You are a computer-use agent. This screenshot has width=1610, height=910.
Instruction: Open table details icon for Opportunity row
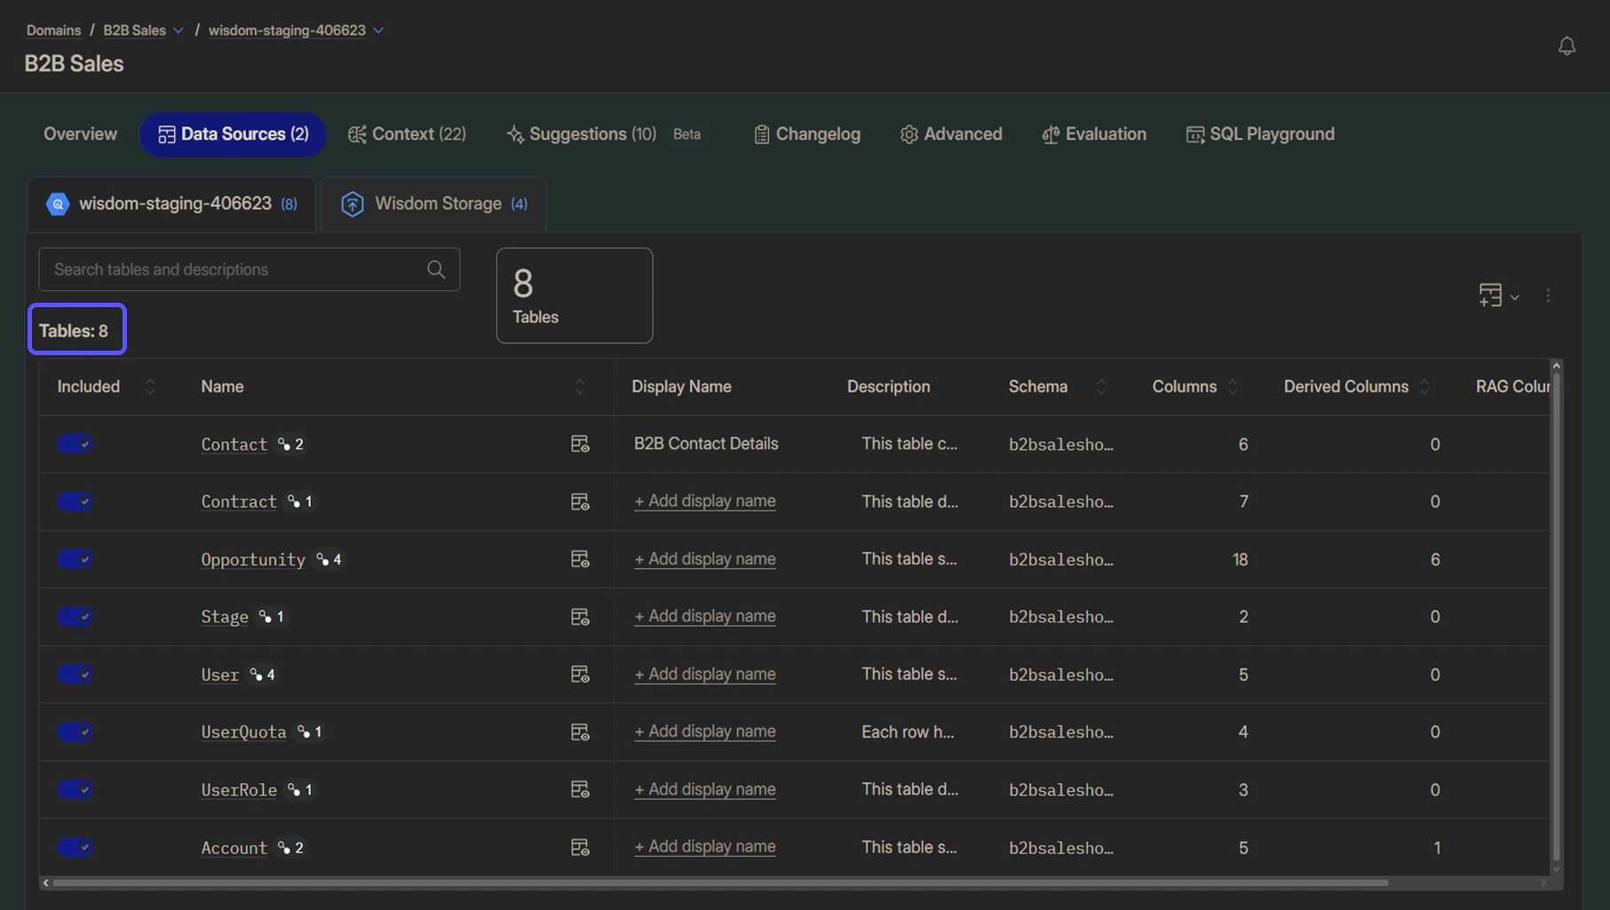(x=580, y=559)
